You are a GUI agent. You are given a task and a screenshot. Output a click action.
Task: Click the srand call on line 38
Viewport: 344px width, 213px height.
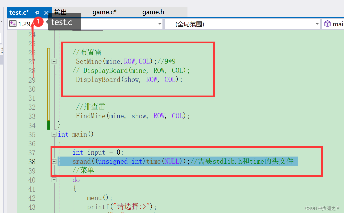tap(131, 162)
